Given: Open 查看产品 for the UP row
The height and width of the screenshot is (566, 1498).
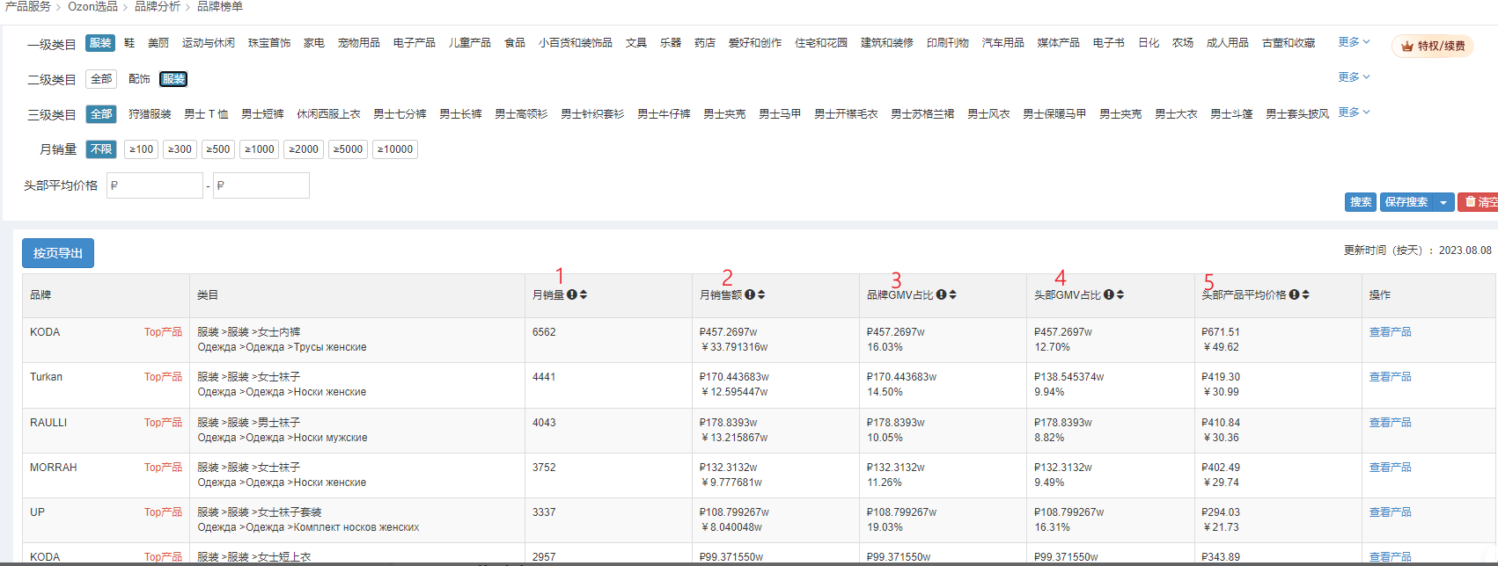Looking at the screenshot, I should pos(1390,512).
